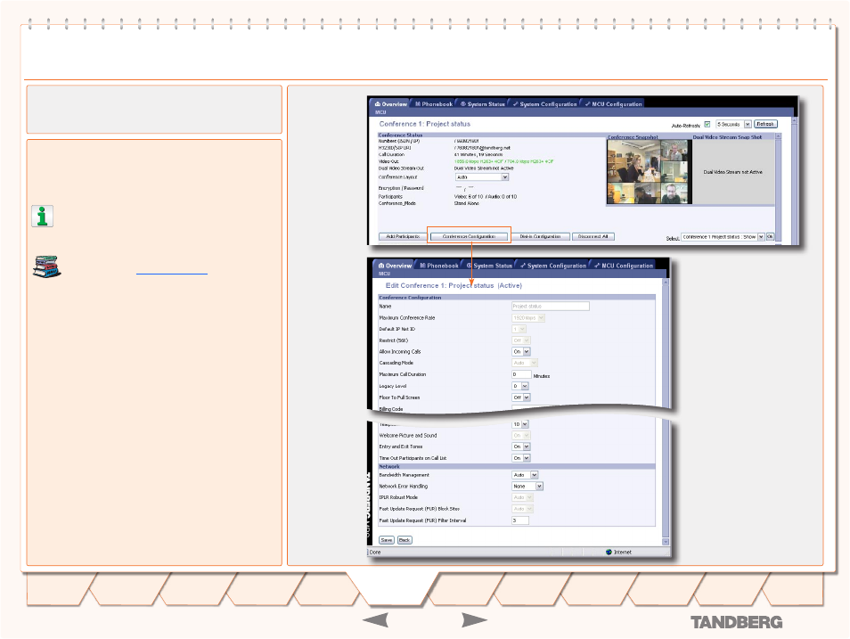Open MCU Configuration tab in Conference status window
The image size is (850, 639).
tap(613, 104)
